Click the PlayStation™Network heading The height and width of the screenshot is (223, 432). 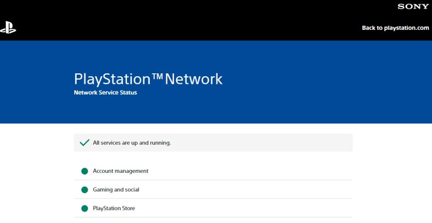point(148,79)
